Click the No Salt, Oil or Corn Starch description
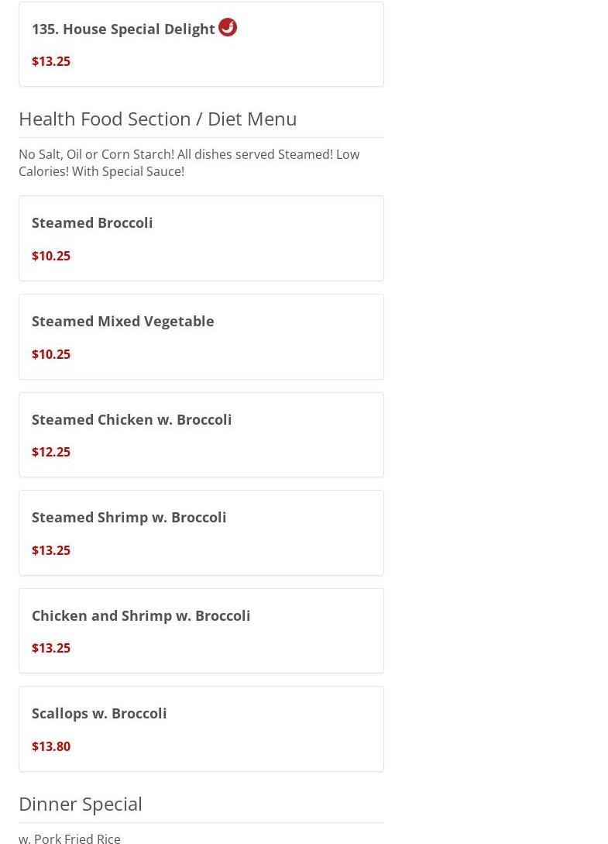The height and width of the screenshot is (844, 608). pyautogui.click(x=188, y=163)
